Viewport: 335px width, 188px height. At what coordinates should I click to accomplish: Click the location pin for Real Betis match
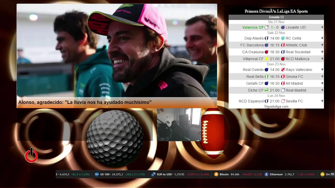click(322, 77)
